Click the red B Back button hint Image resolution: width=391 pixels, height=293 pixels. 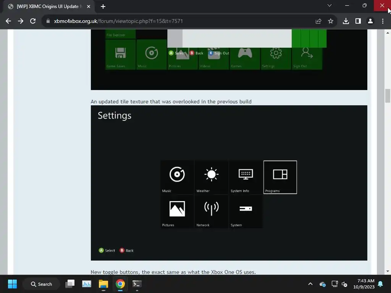[x=127, y=250]
